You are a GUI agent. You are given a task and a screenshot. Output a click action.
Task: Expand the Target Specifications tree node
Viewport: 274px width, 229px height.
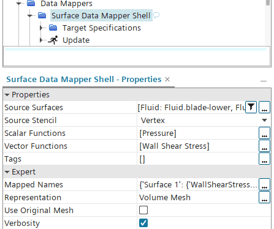click(41, 28)
